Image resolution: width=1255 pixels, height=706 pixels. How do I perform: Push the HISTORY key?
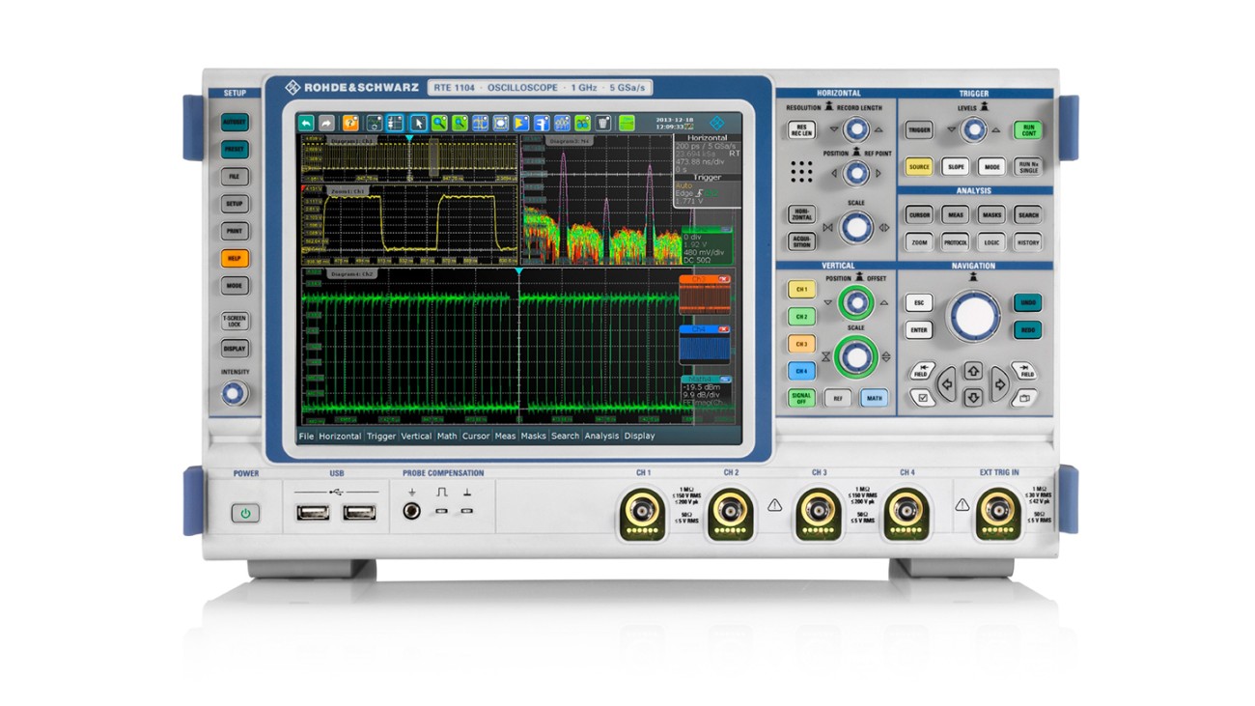coord(1027,241)
